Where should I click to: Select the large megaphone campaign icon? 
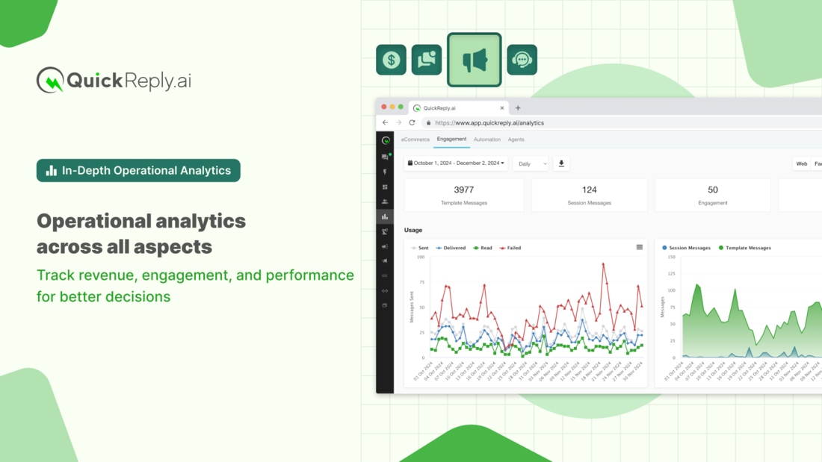pyautogui.click(x=475, y=60)
